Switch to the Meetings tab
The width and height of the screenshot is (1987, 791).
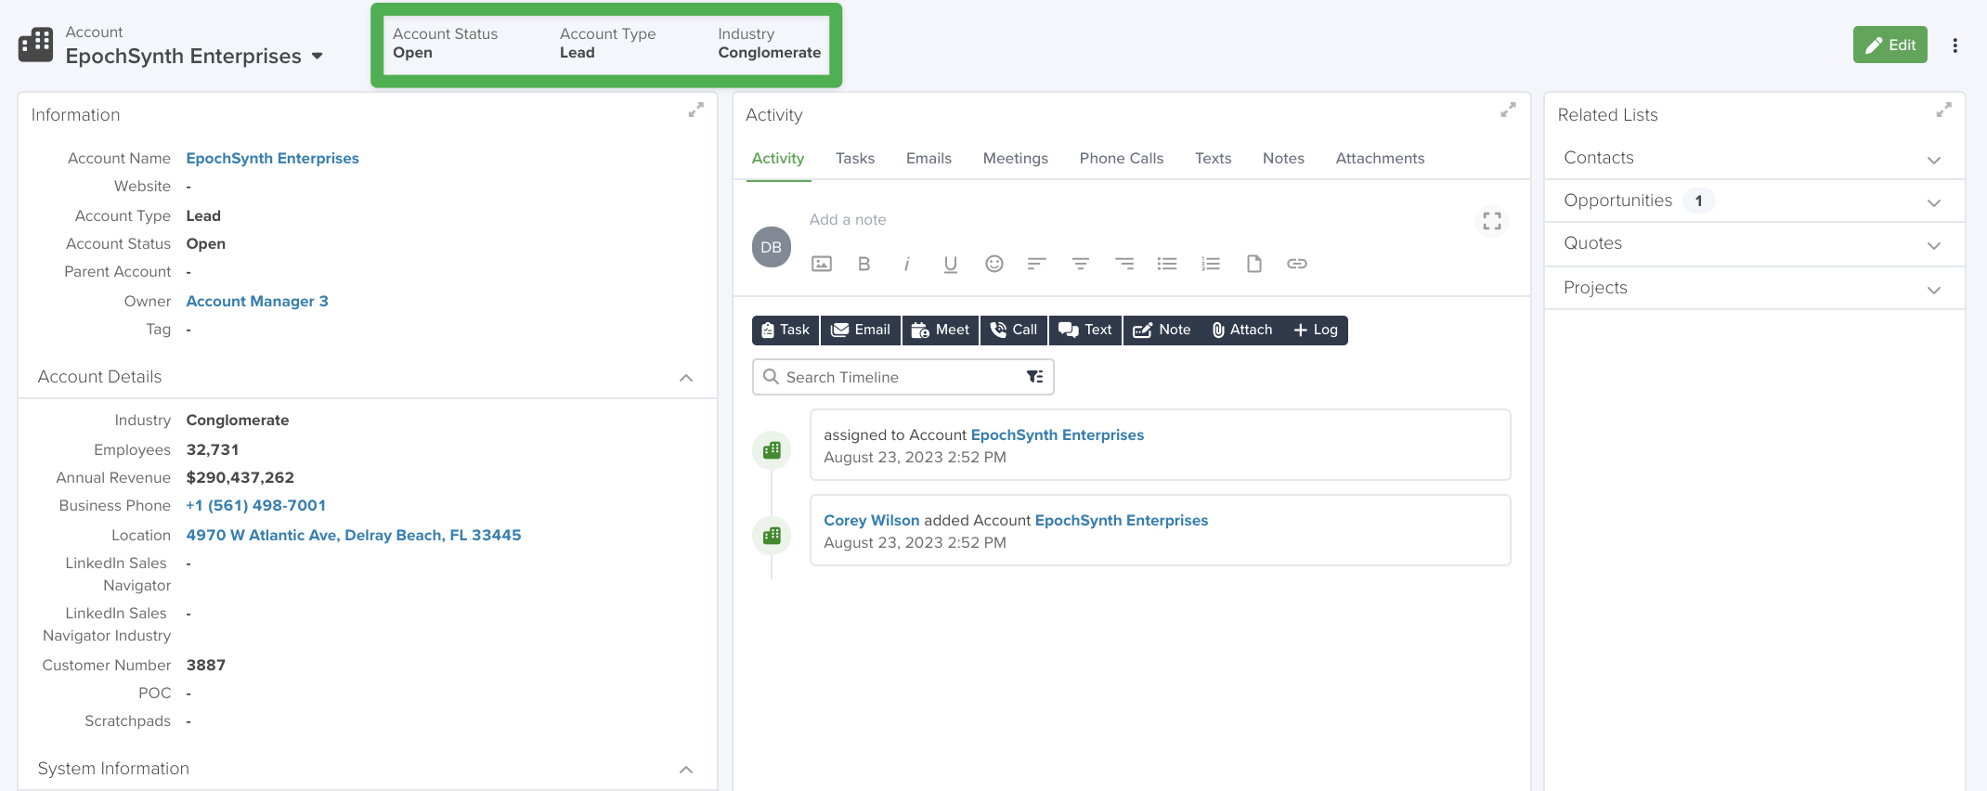click(1015, 159)
